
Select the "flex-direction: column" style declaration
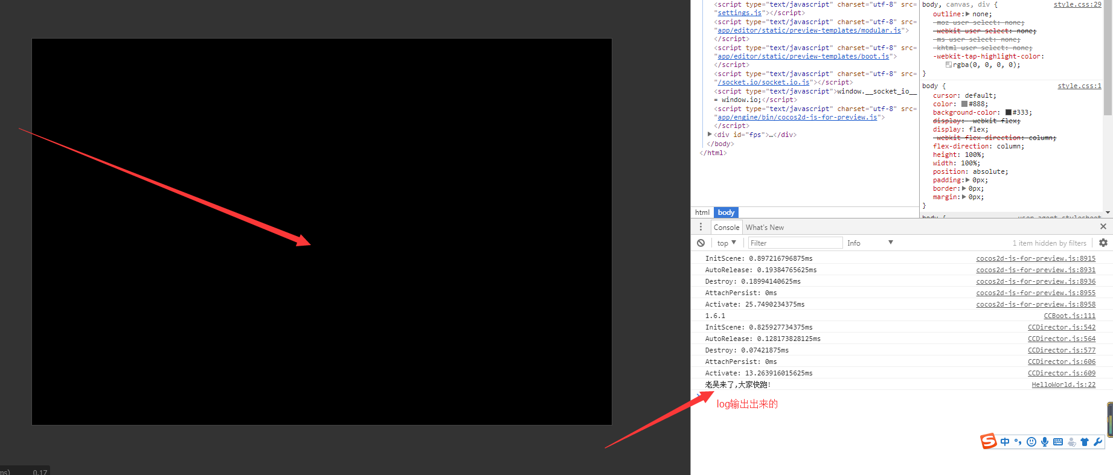pyautogui.click(x=978, y=146)
